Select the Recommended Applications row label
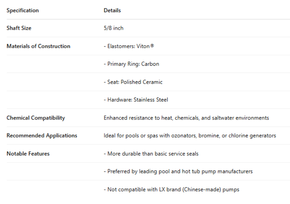 pos(42,135)
